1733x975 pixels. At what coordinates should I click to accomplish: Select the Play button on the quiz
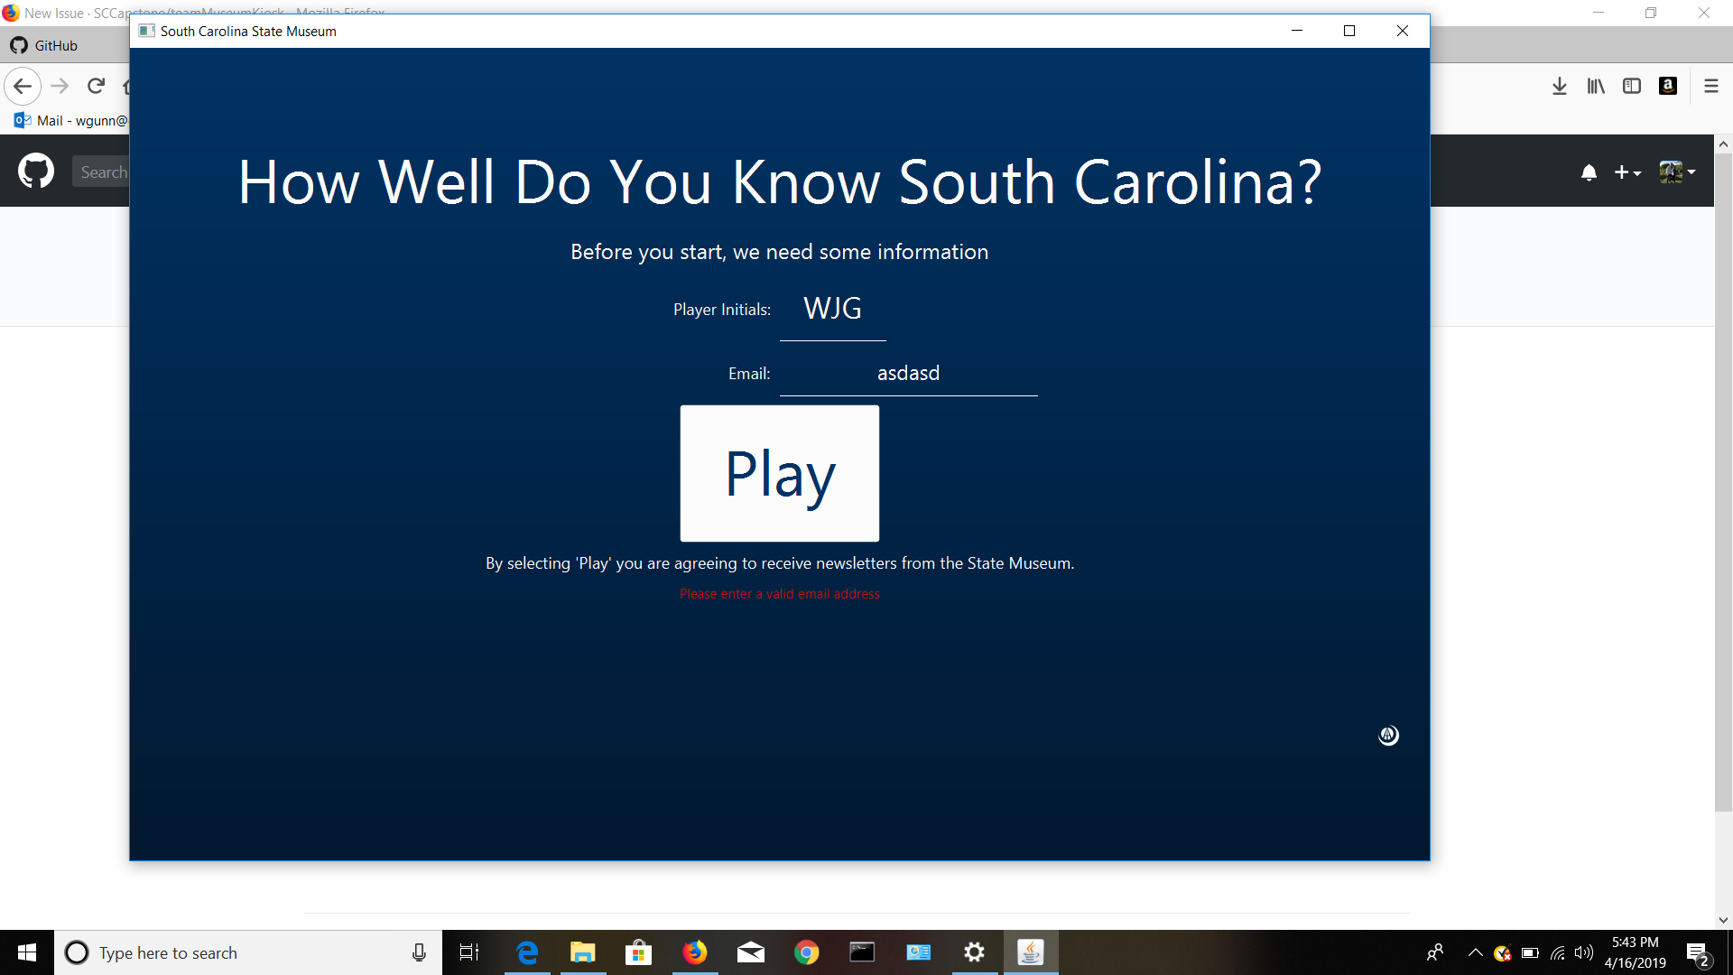[779, 473]
